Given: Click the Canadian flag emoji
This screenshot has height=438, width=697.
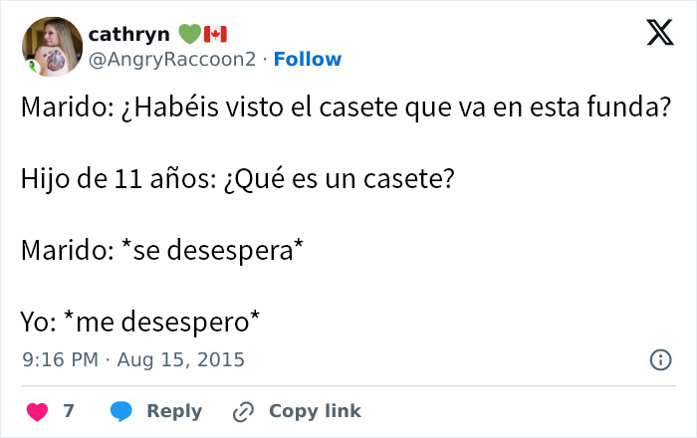Looking at the screenshot, I should click(215, 34).
